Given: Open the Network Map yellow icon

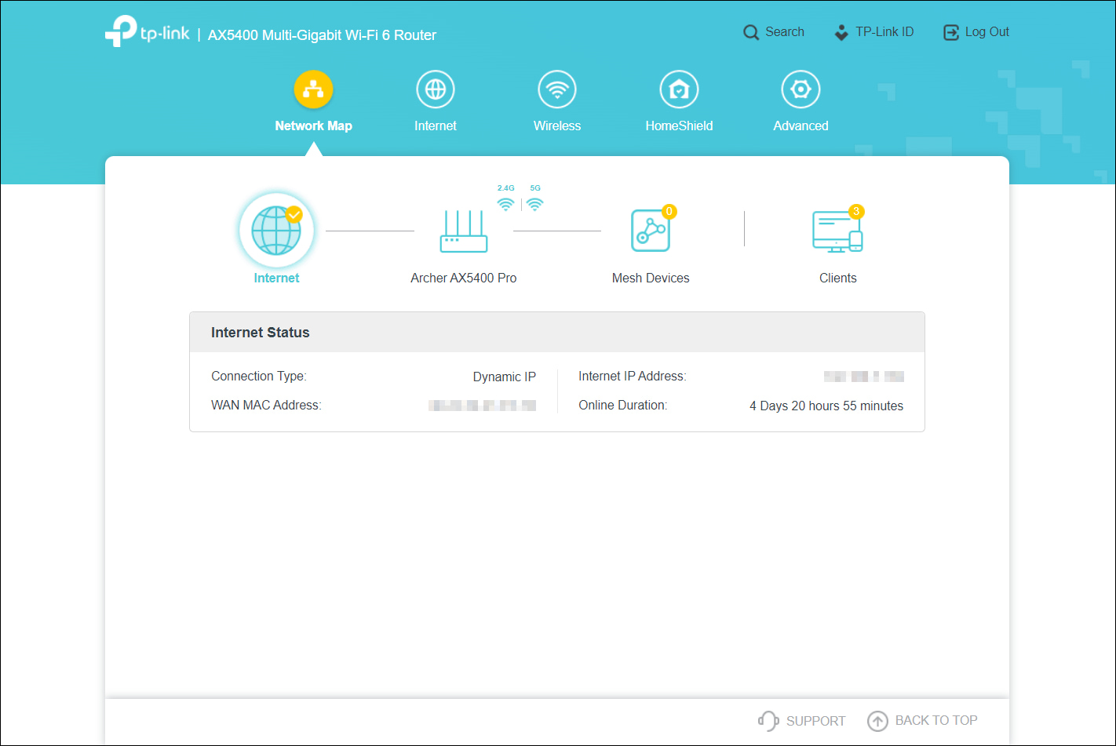Looking at the screenshot, I should (313, 89).
